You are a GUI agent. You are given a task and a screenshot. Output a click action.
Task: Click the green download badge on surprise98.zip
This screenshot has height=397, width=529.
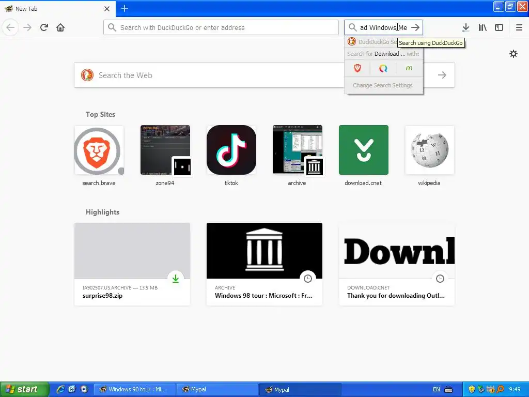[x=176, y=279]
